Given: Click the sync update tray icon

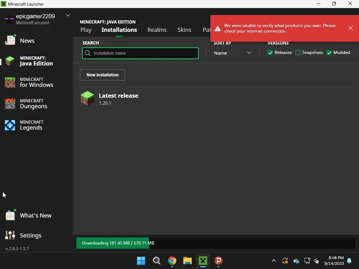Looking at the screenshot, I should [285, 261].
